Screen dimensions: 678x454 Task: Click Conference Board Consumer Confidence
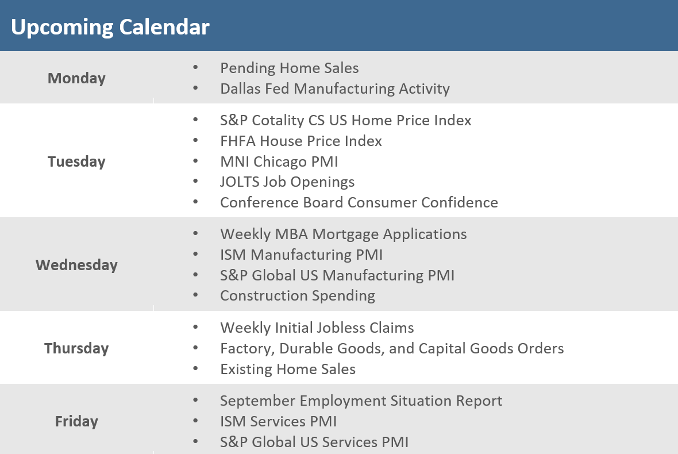click(359, 203)
